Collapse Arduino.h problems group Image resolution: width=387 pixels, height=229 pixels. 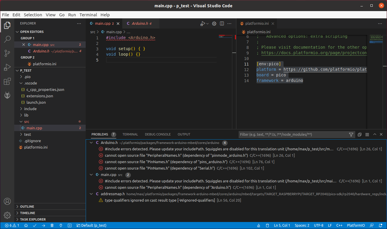coord(91,143)
